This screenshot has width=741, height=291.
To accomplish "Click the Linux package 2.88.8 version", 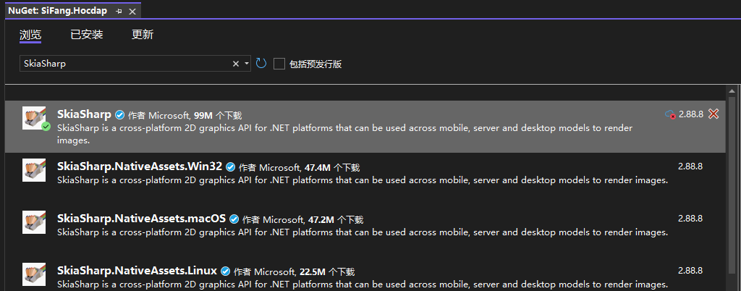I will (690, 271).
